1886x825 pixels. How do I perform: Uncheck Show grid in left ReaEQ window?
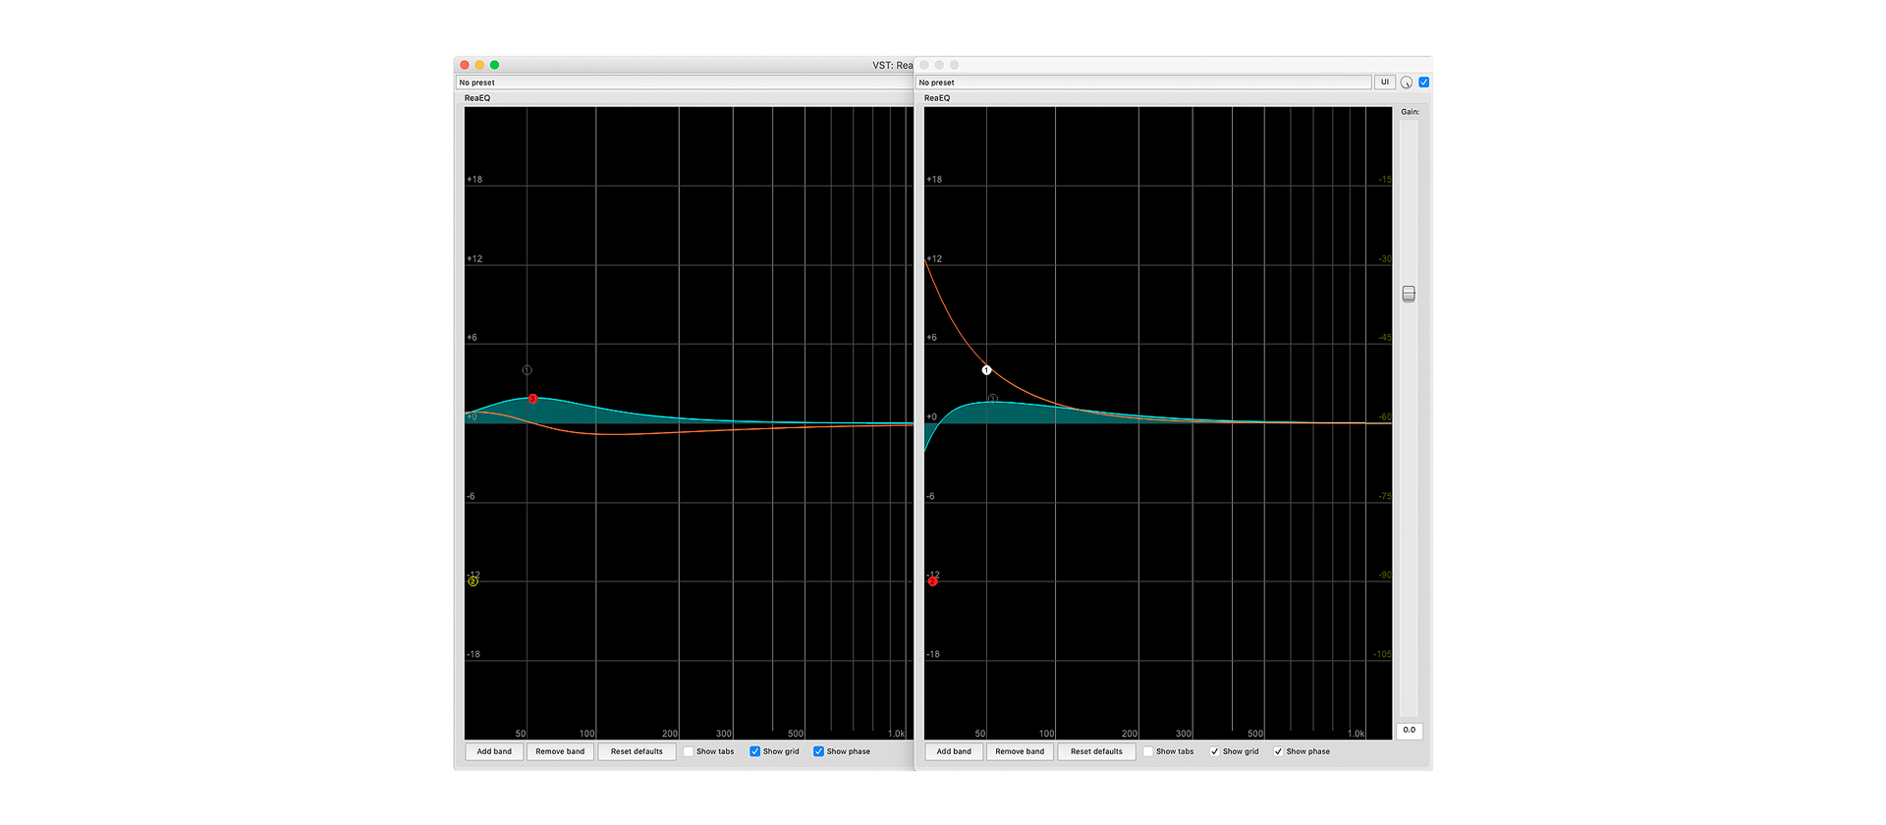click(x=754, y=751)
